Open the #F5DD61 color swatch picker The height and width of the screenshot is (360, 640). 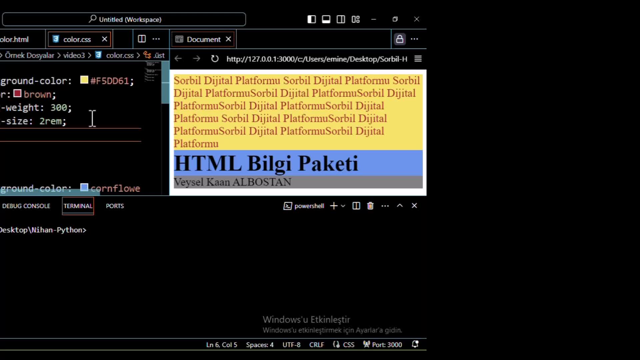pyautogui.click(x=84, y=80)
